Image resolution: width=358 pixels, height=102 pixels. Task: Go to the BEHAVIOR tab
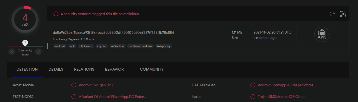(114, 69)
